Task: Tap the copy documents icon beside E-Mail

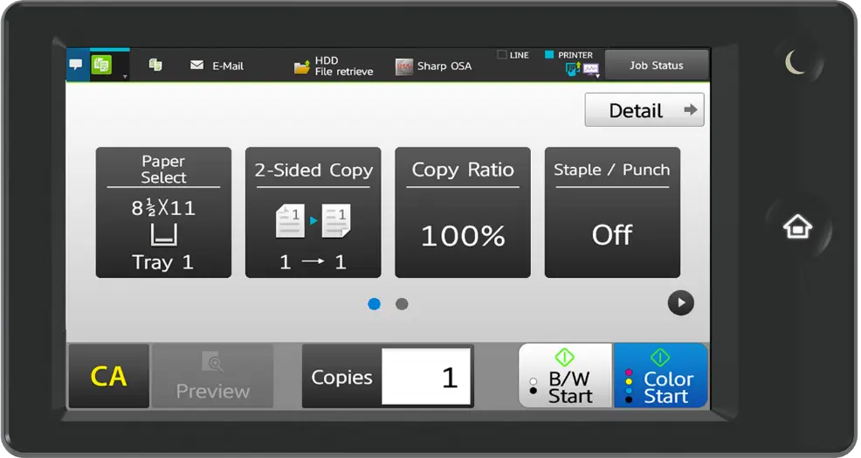Action: (155, 65)
